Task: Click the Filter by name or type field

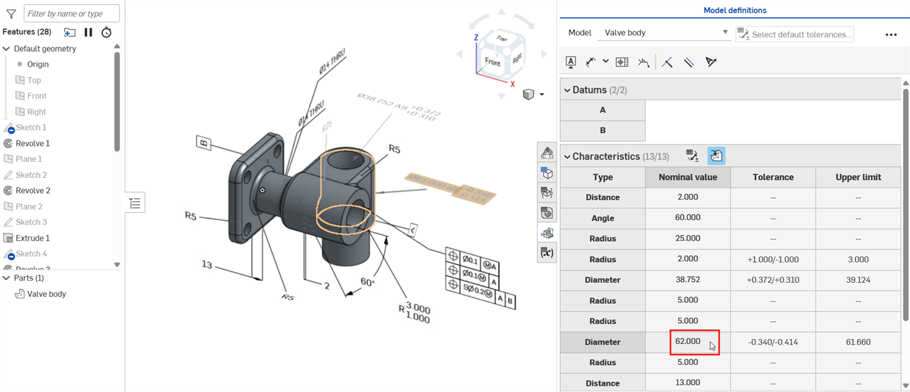Action: tap(72, 13)
